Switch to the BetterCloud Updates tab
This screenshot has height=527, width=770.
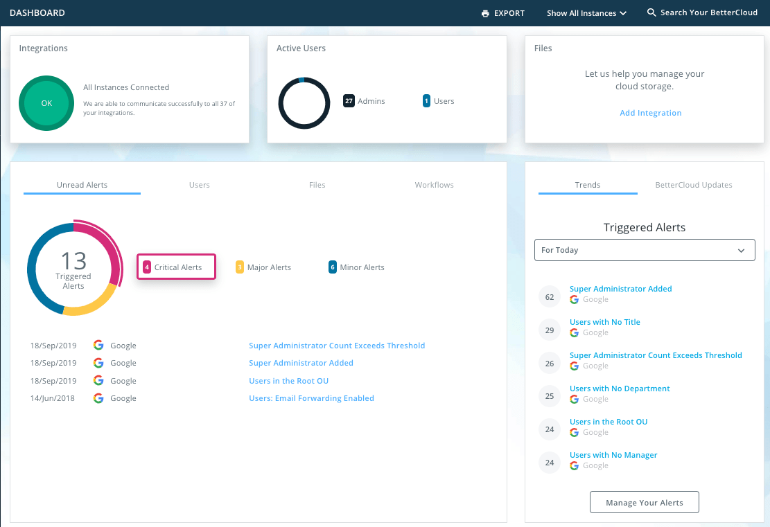tap(694, 185)
